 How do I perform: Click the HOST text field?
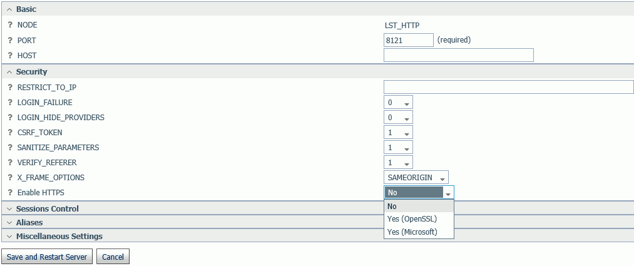click(x=459, y=55)
